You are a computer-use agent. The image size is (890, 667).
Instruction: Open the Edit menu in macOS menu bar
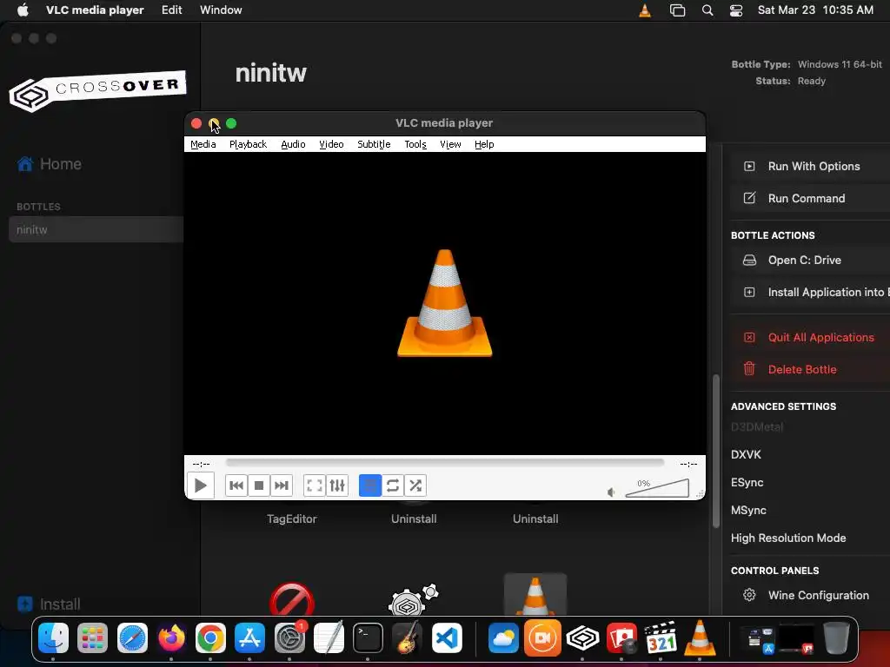171,10
